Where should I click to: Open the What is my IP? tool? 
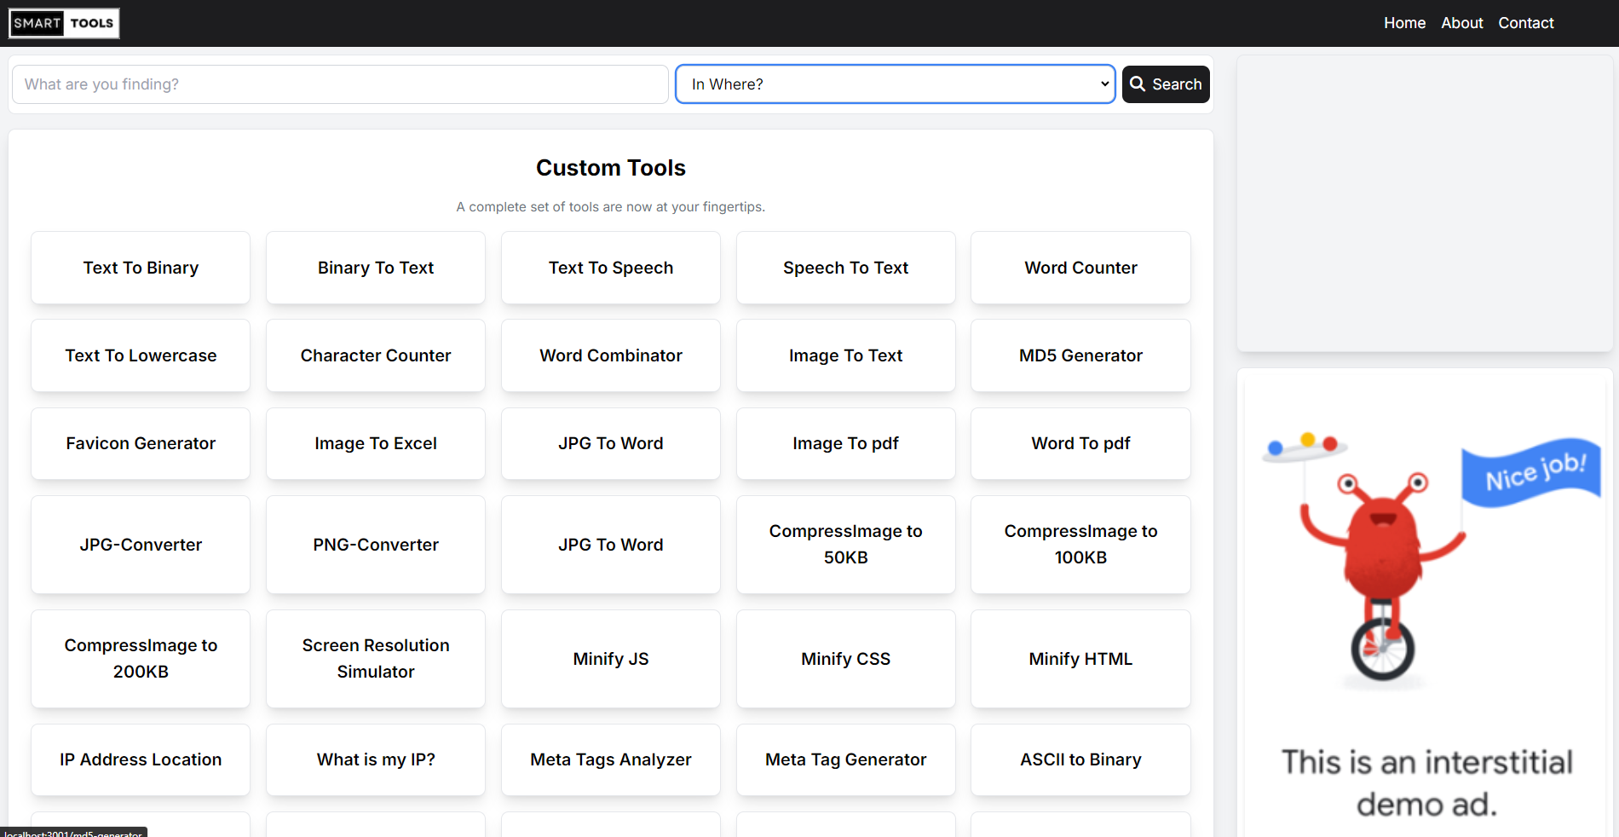click(376, 759)
